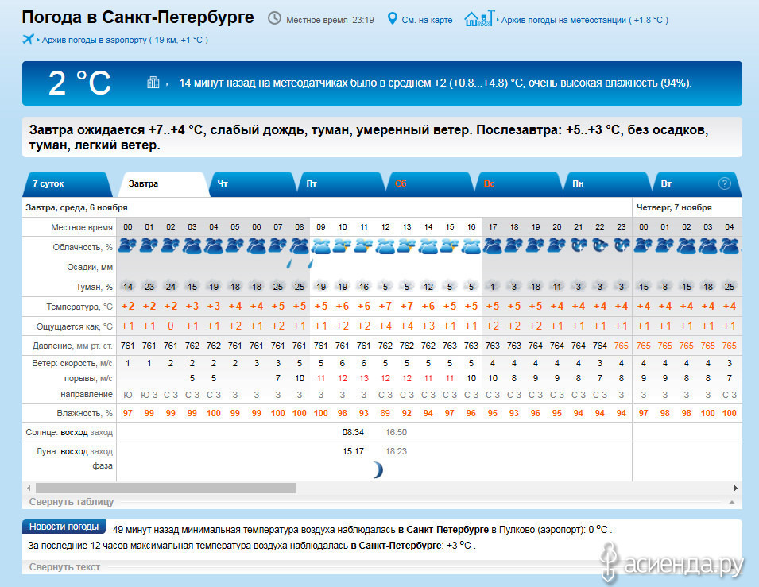Click the cloud icon at hour 14
The height and width of the screenshot is (587, 759).
(428, 245)
